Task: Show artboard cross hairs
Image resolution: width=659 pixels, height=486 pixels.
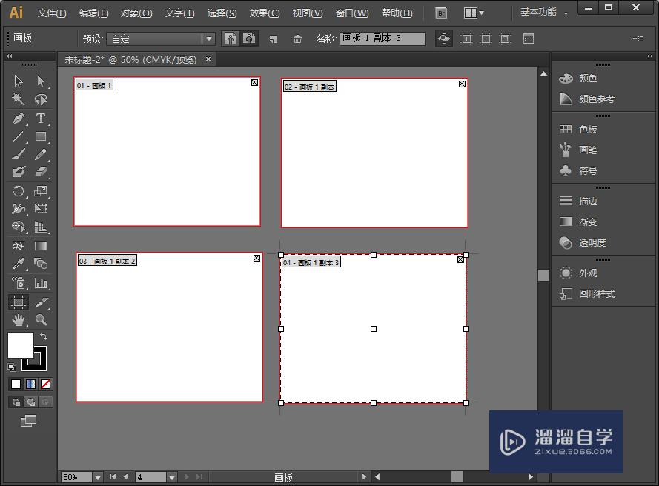Action: pyautogui.click(x=486, y=39)
